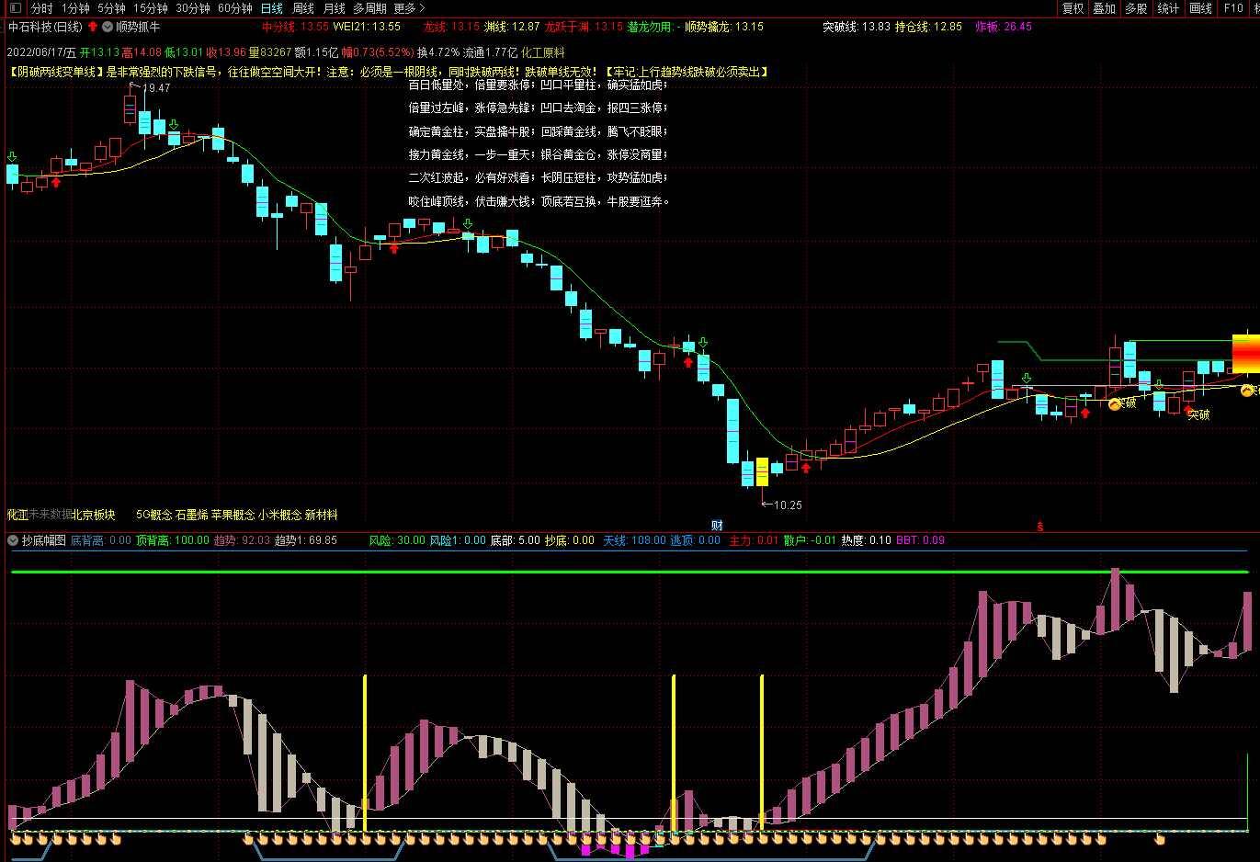Click the 10.25 low price label
Screen dimensions: 1260x862
(x=788, y=505)
